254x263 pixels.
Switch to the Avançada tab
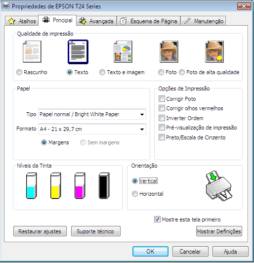coord(96,21)
